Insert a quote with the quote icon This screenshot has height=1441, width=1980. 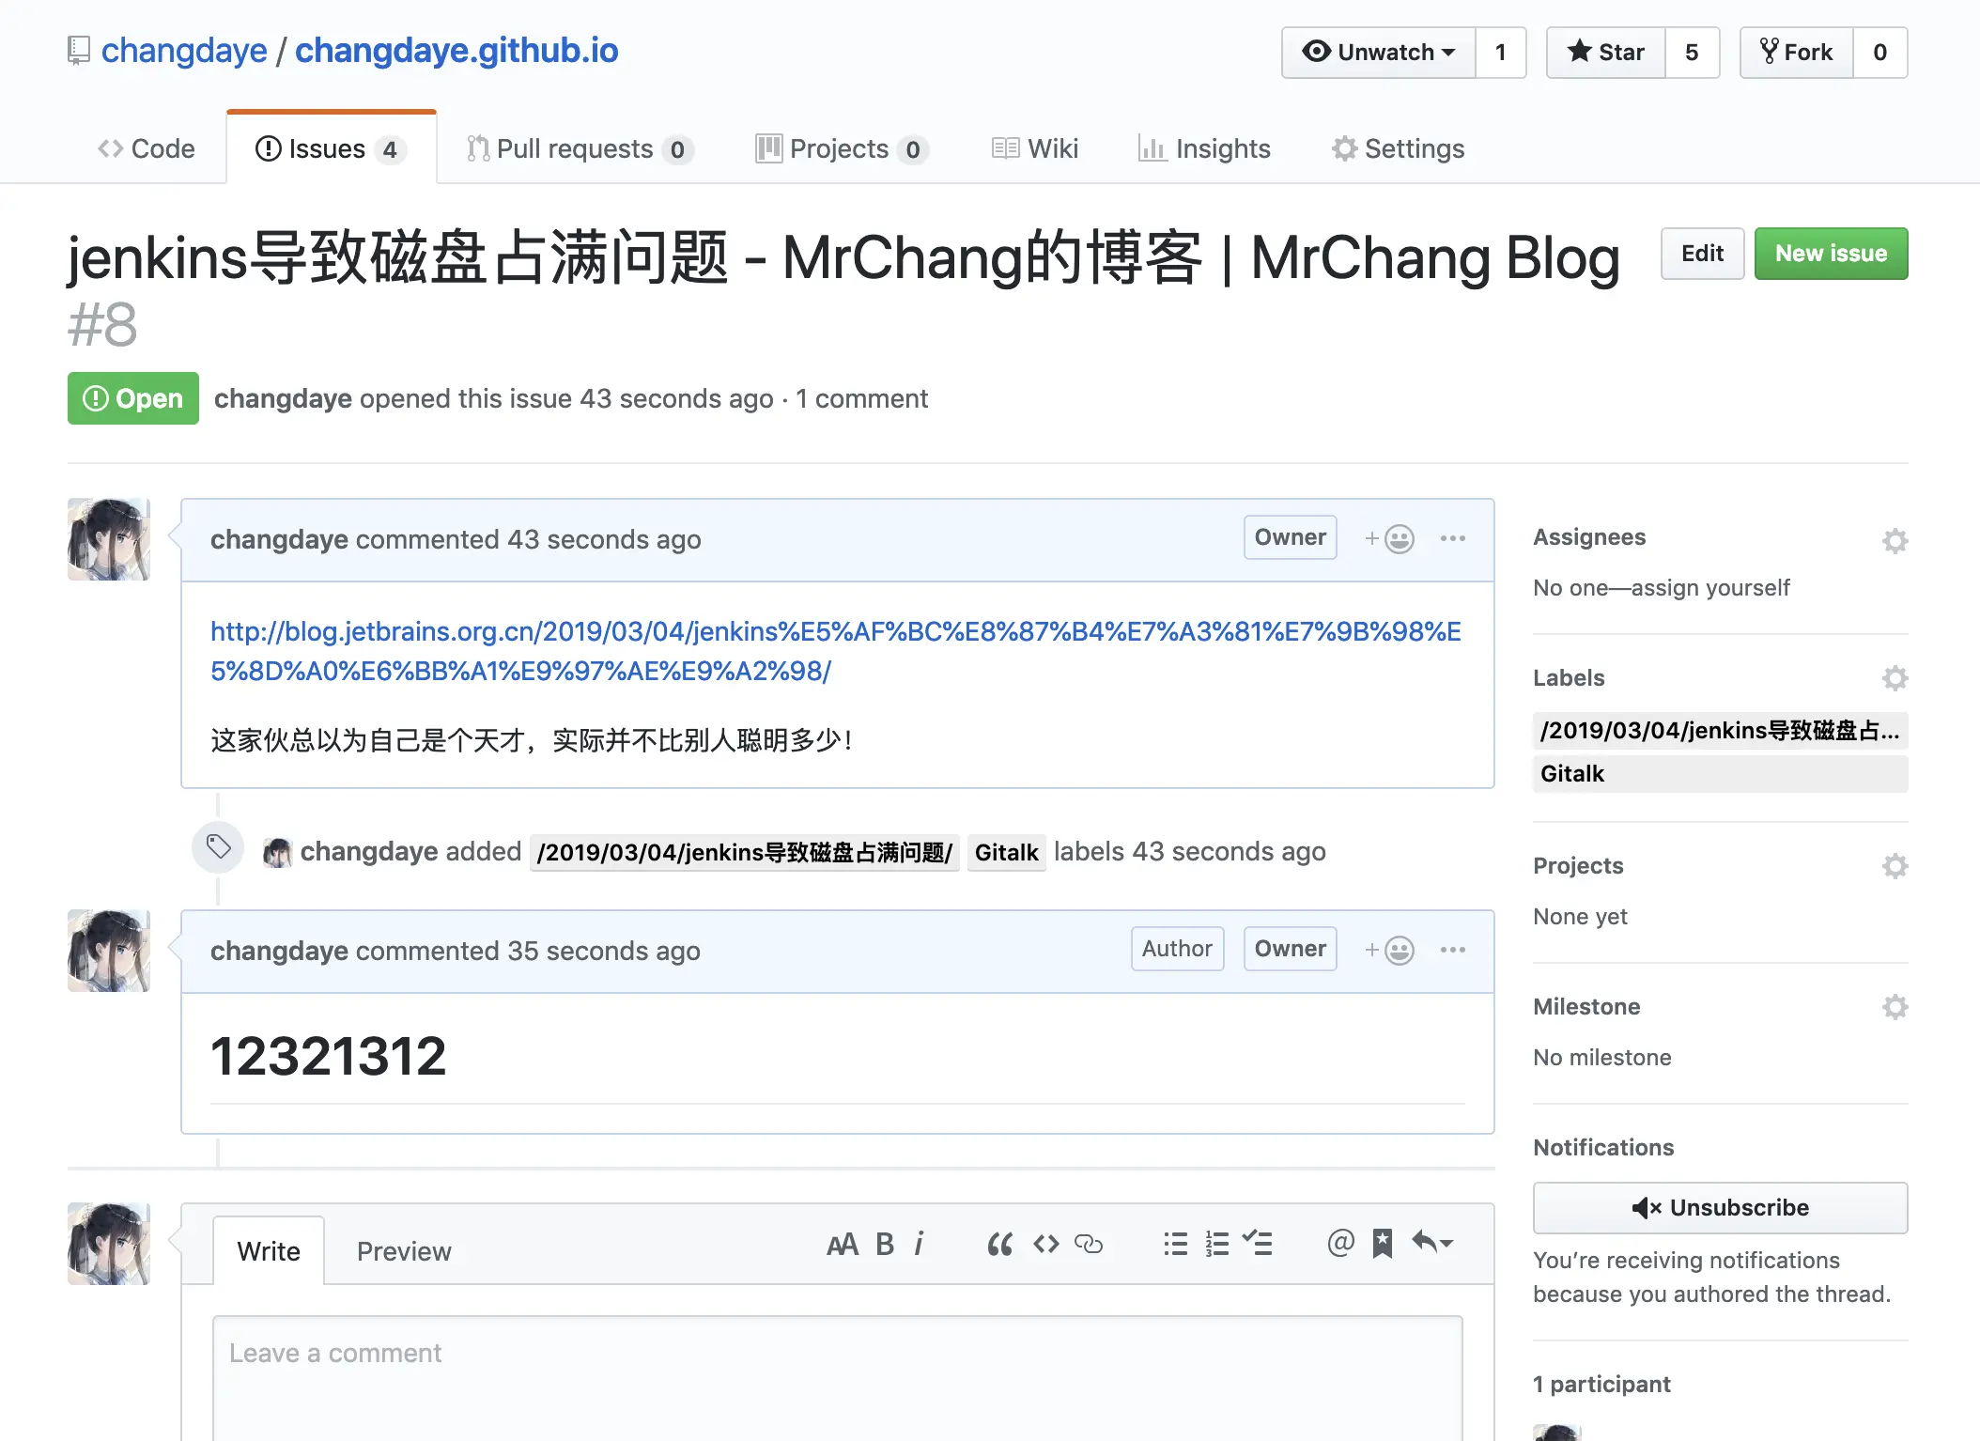[999, 1244]
